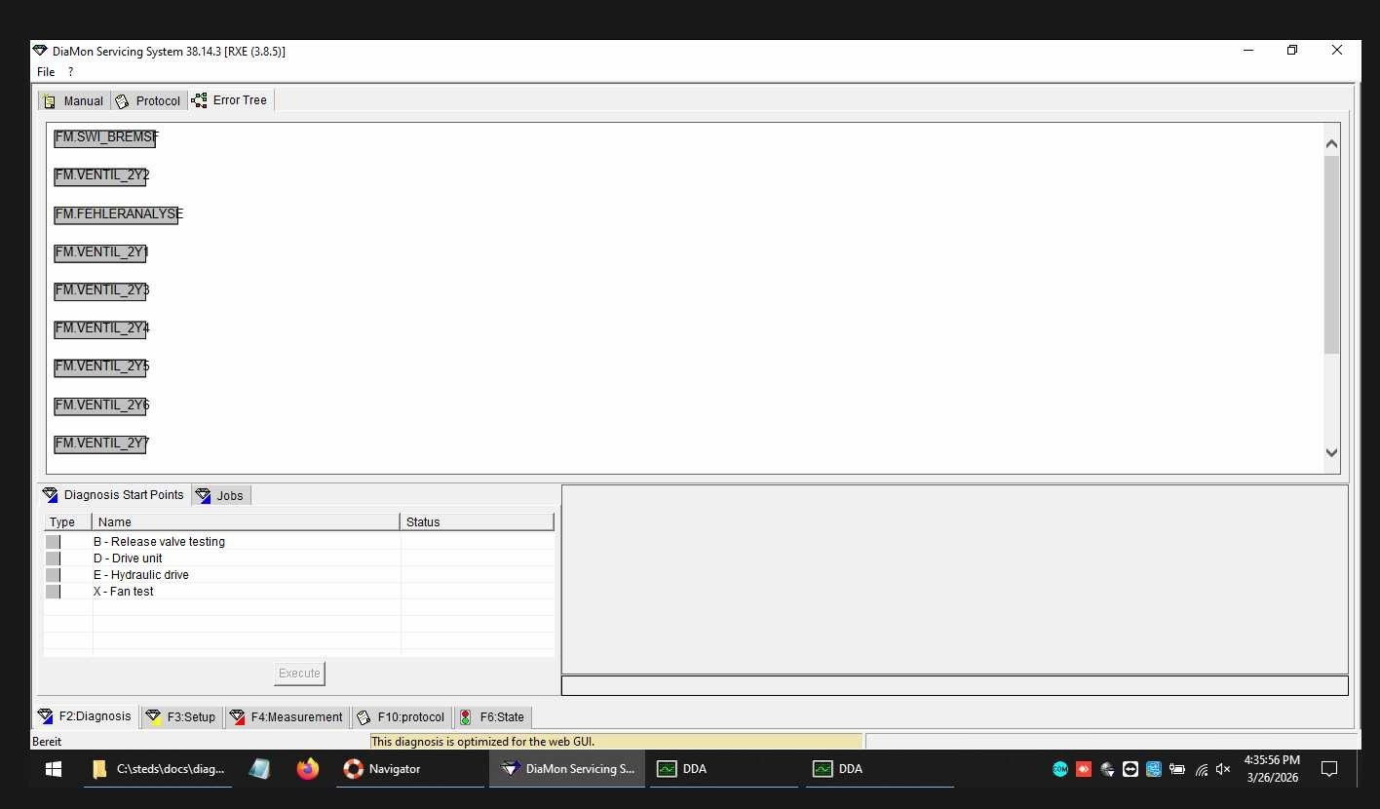Click the Type column header
The width and height of the screenshot is (1380, 809).
67,521
